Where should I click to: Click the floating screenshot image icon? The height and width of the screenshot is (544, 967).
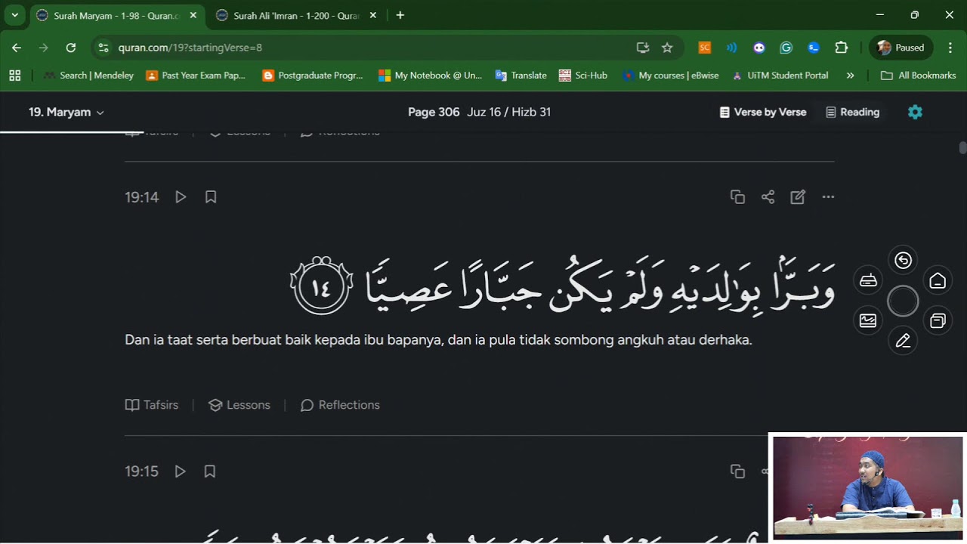(x=868, y=321)
